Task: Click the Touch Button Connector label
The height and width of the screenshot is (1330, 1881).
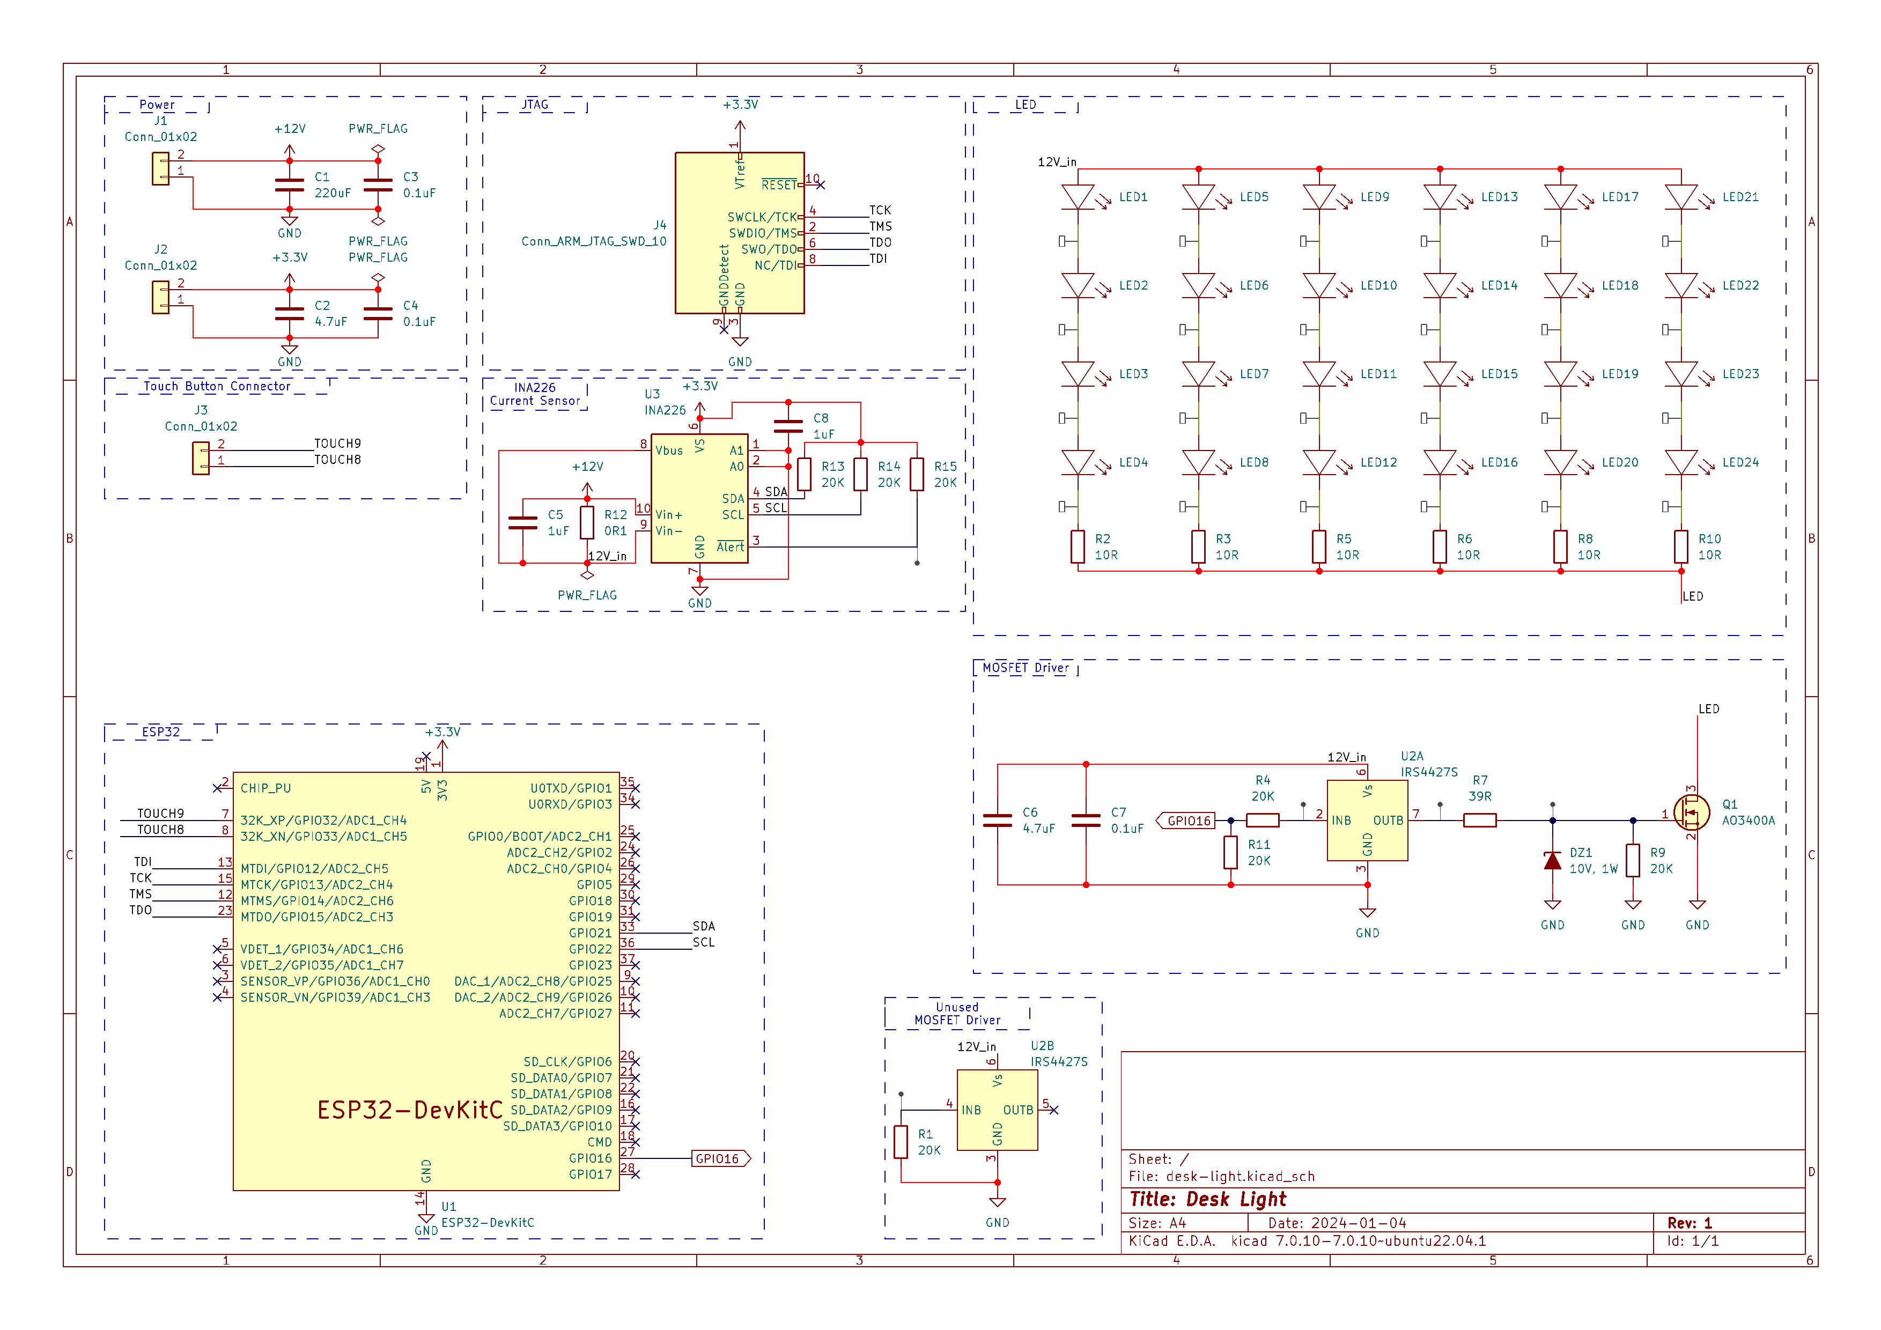Action: point(217,386)
